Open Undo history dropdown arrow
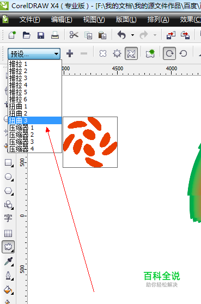Viewport: 201px width, 304px height. [x=132, y=35]
